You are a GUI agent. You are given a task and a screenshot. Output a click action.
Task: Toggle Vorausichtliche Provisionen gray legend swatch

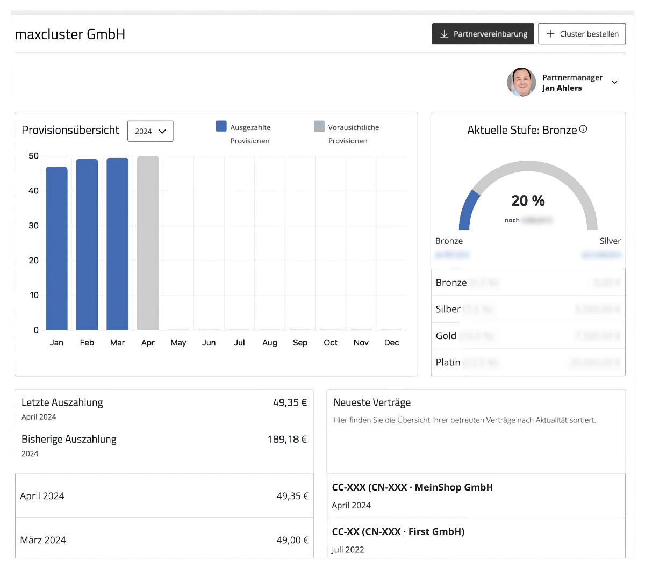coord(319,126)
